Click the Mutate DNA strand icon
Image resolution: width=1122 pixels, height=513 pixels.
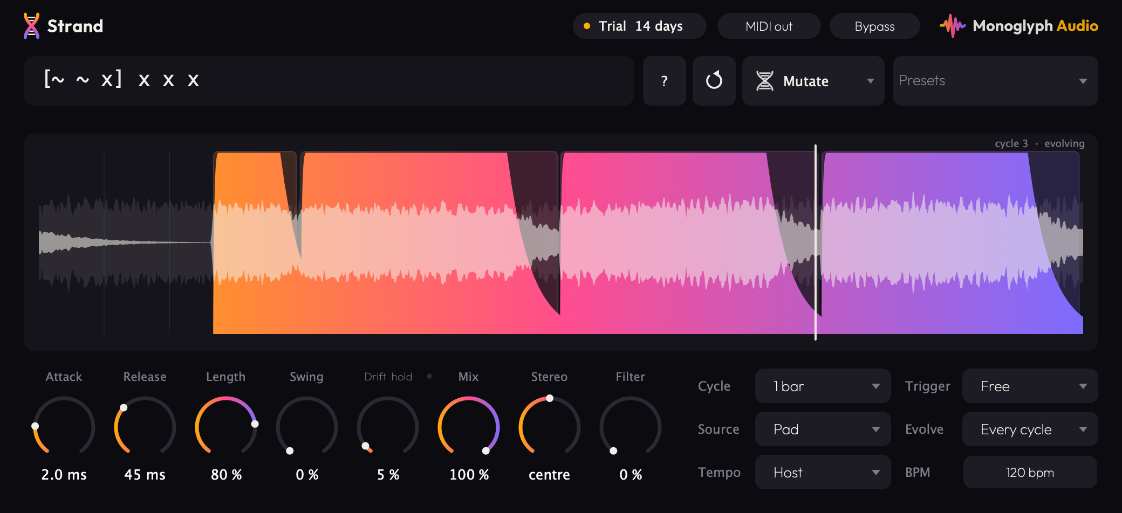765,81
